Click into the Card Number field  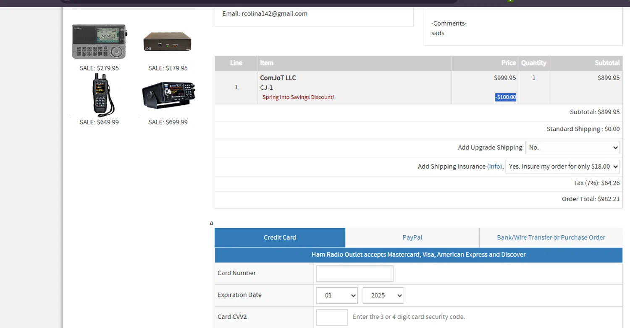click(x=355, y=273)
